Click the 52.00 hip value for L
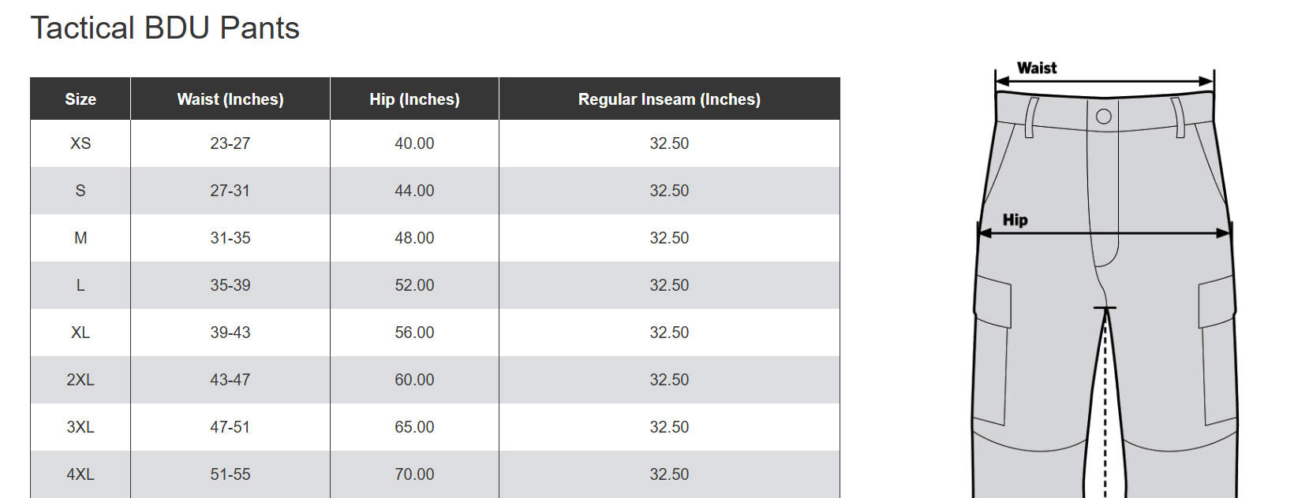1309x498 pixels. tap(414, 285)
